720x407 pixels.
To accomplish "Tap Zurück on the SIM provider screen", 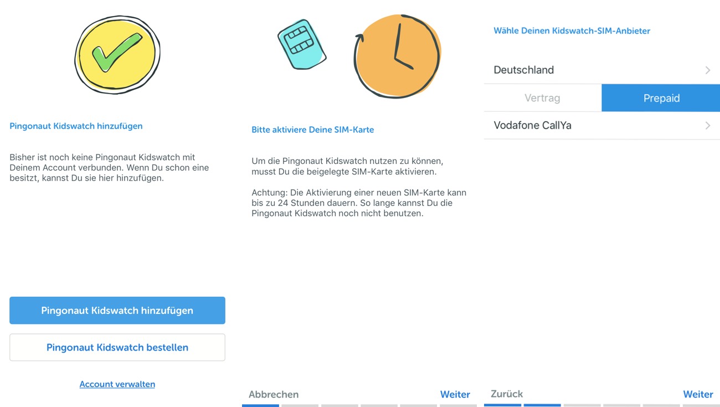I will (507, 394).
